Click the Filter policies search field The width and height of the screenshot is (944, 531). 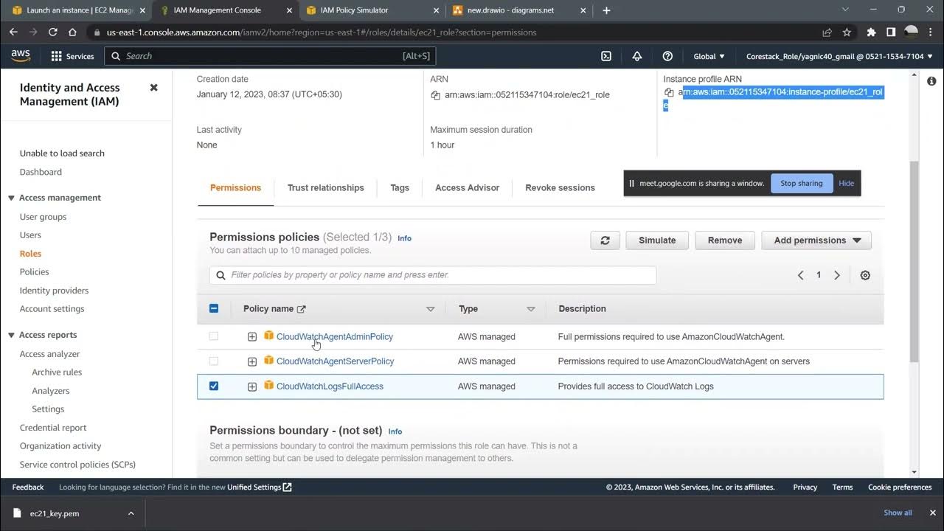(433, 275)
